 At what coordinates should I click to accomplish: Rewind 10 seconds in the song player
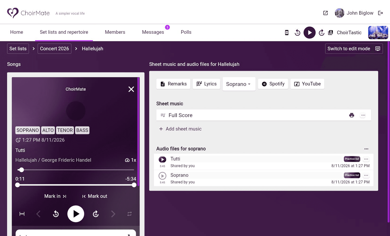[56, 214]
